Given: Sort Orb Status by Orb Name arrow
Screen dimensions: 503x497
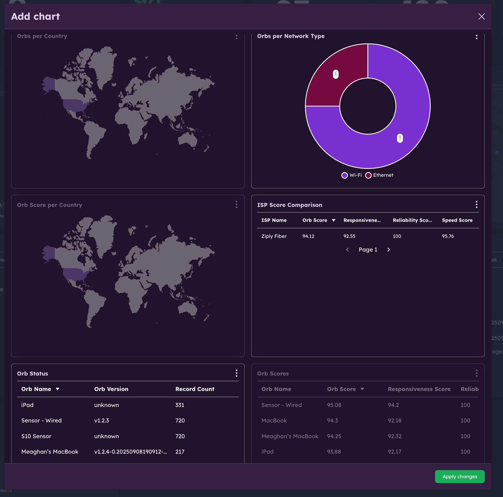Looking at the screenshot, I should click(x=58, y=389).
